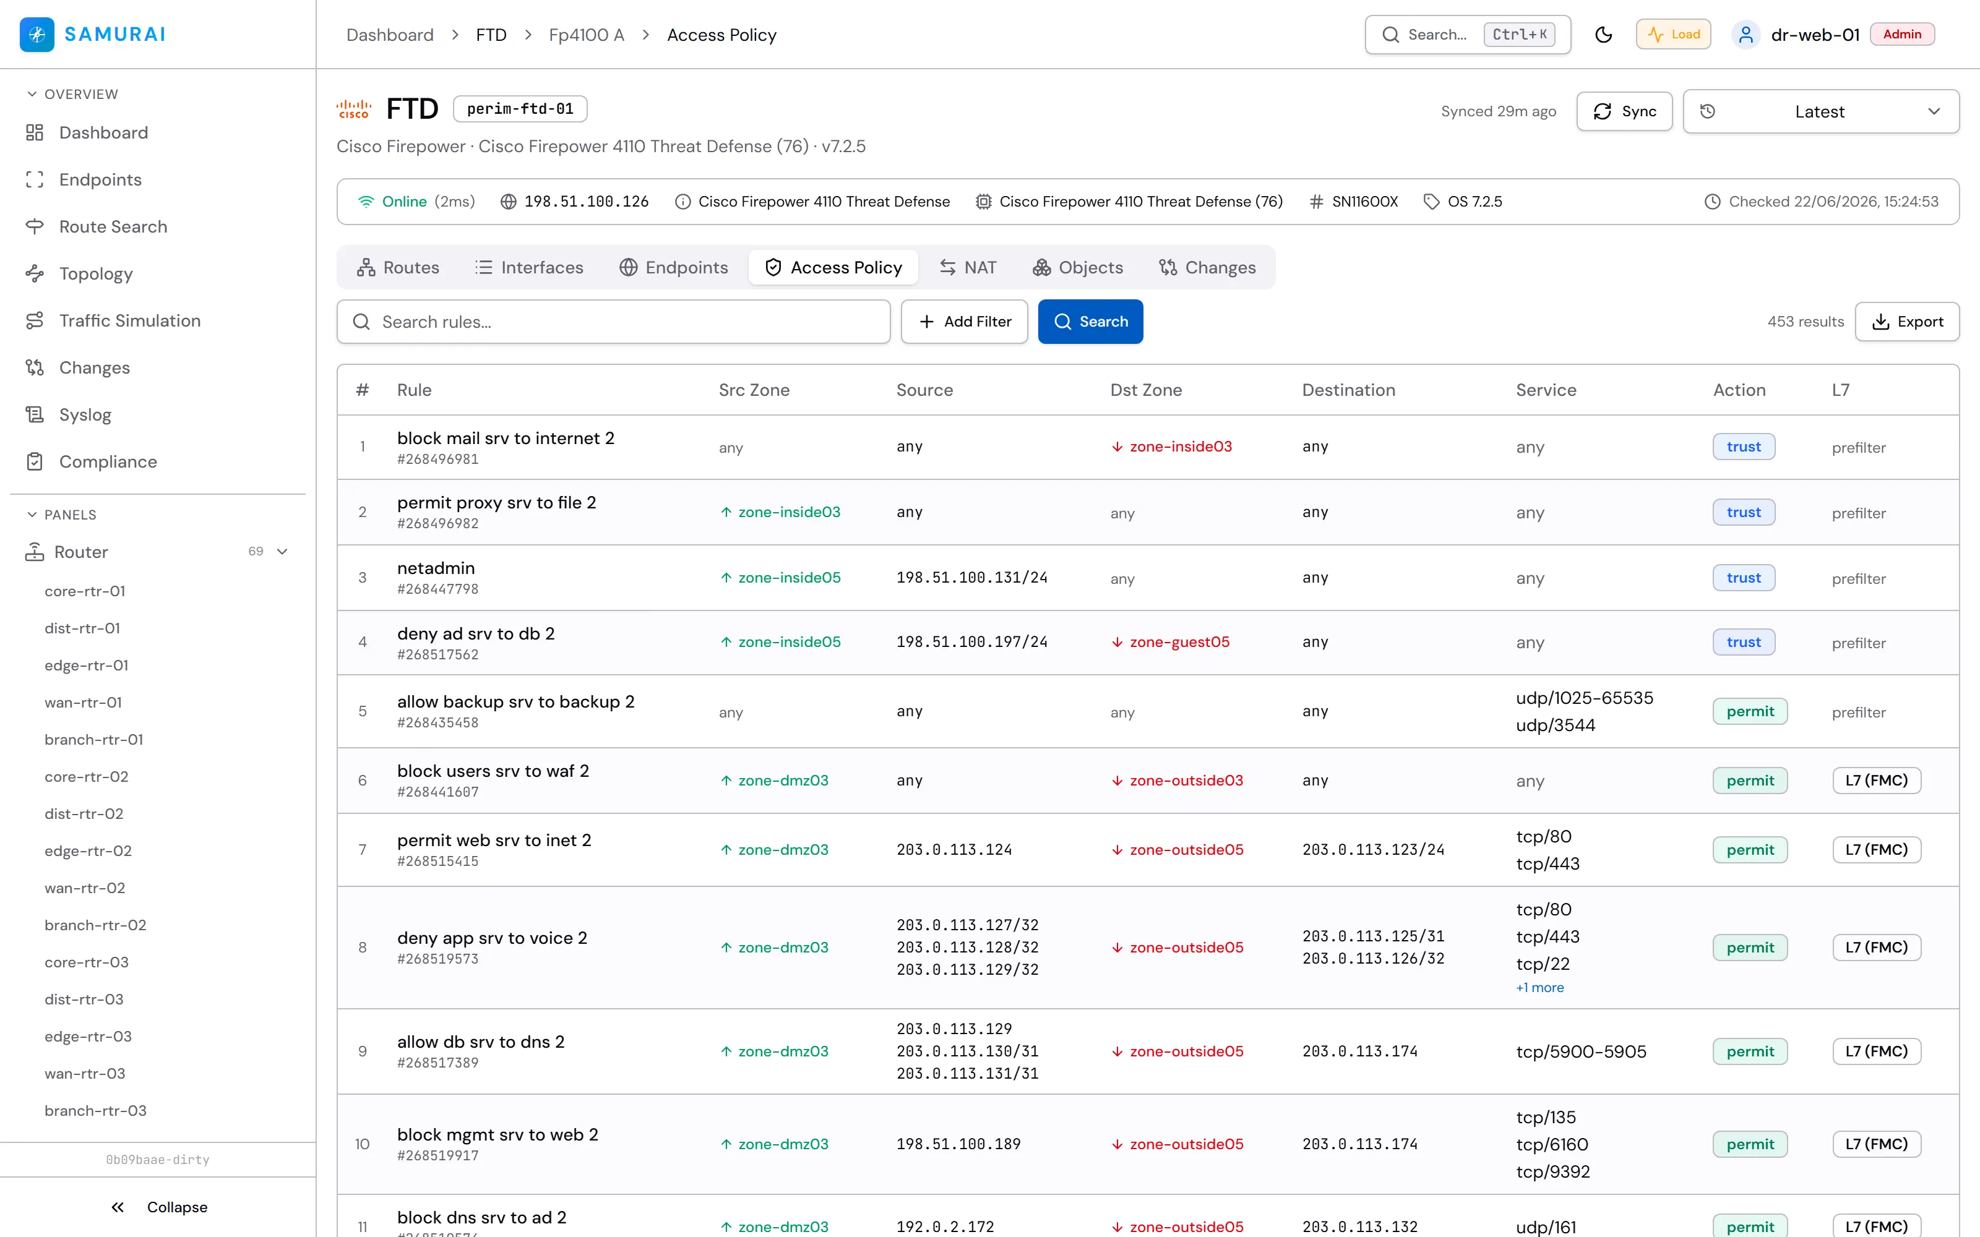The width and height of the screenshot is (1980, 1237).
Task: Select the Access Policy tab
Action: coord(833,268)
